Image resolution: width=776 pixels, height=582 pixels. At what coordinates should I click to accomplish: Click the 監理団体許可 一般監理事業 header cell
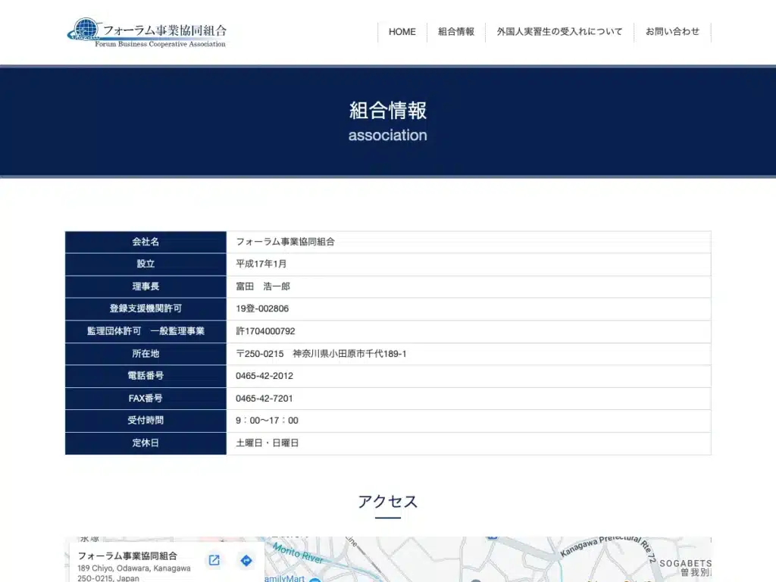145,331
